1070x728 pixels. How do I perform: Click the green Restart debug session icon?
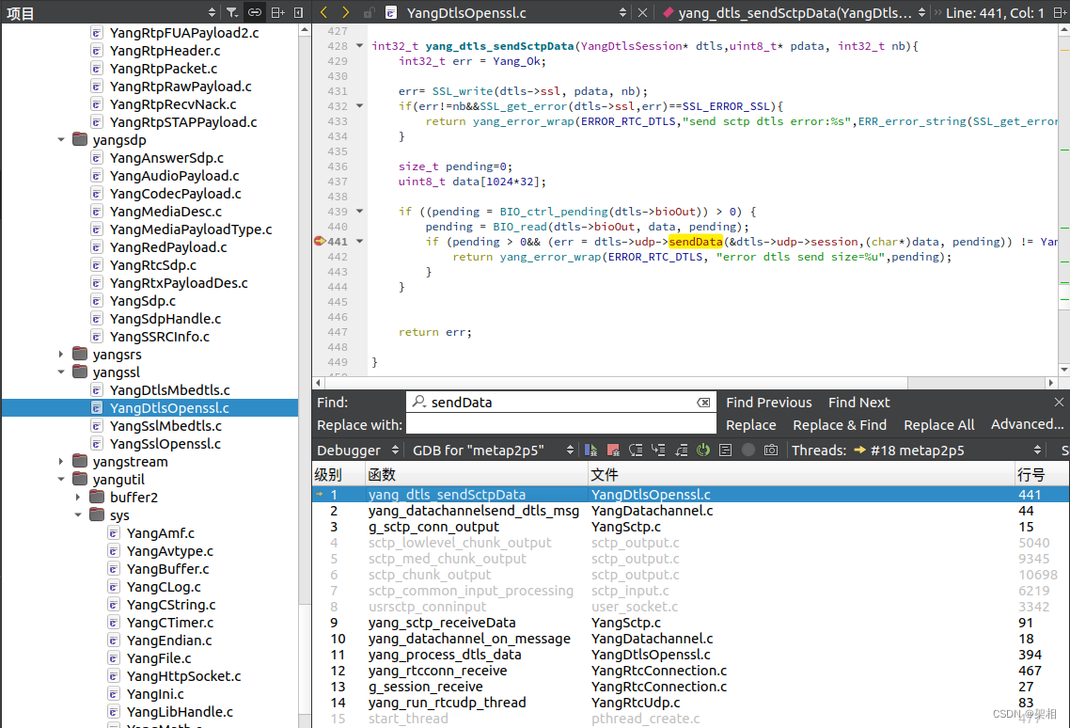[x=702, y=450]
